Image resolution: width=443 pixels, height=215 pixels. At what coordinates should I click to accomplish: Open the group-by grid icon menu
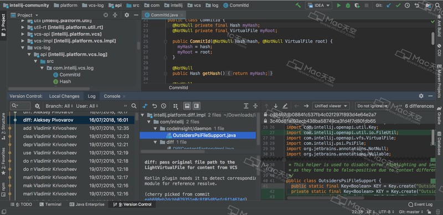pos(176,106)
